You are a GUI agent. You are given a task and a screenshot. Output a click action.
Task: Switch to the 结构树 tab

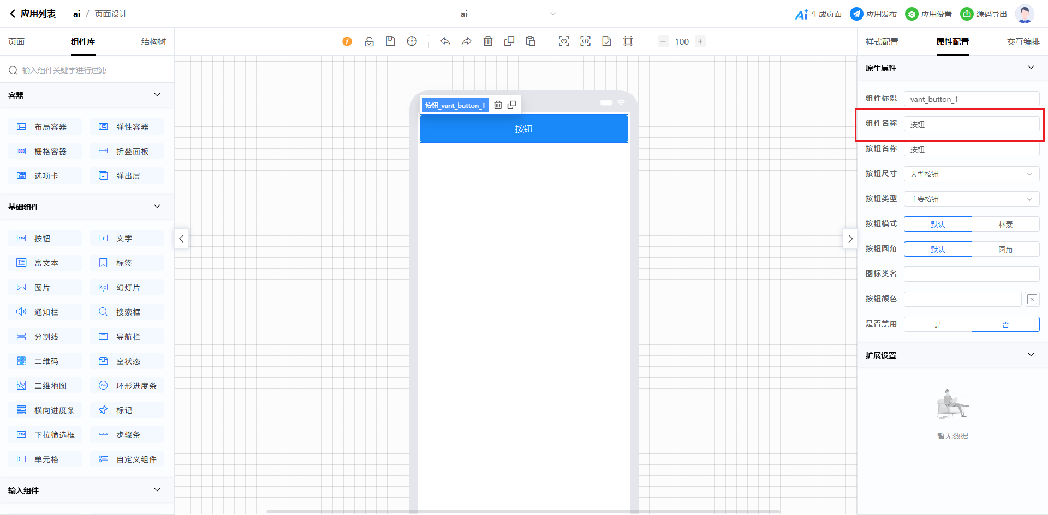[153, 42]
